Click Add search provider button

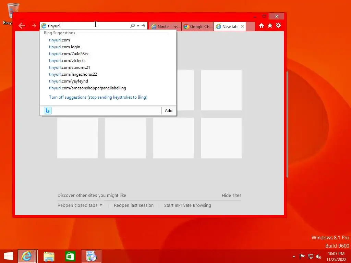click(169, 111)
